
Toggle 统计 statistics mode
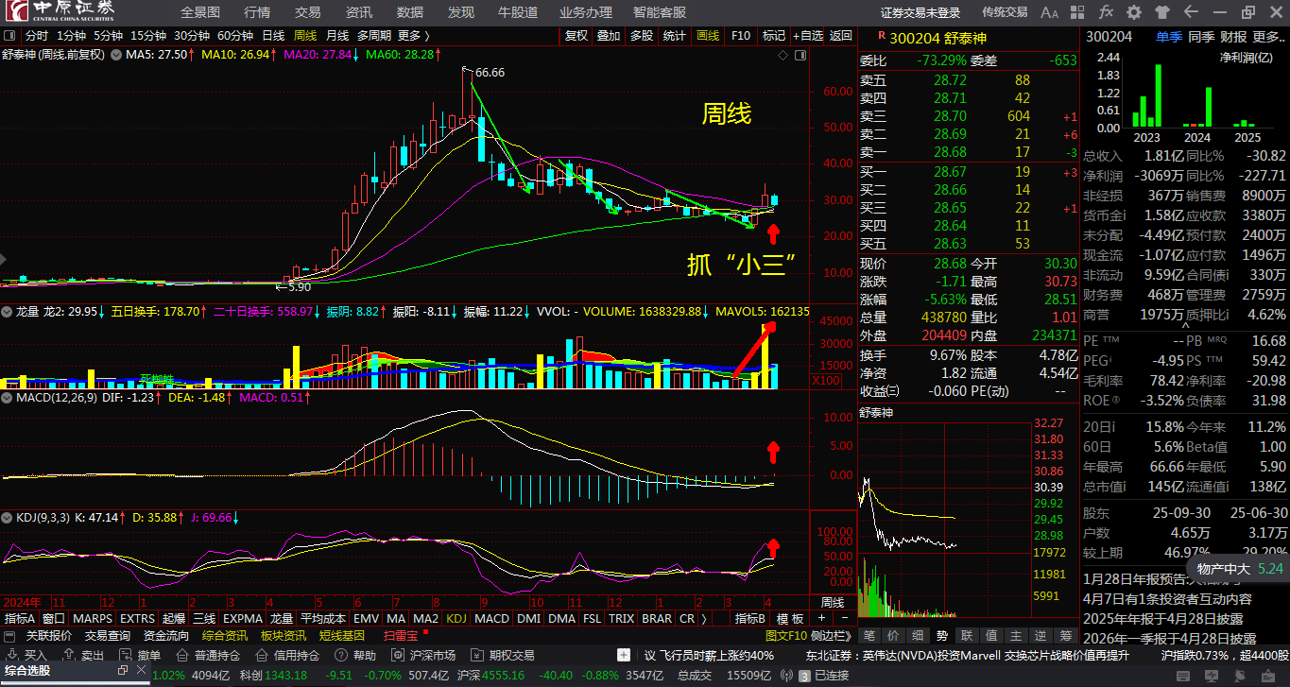(x=674, y=36)
